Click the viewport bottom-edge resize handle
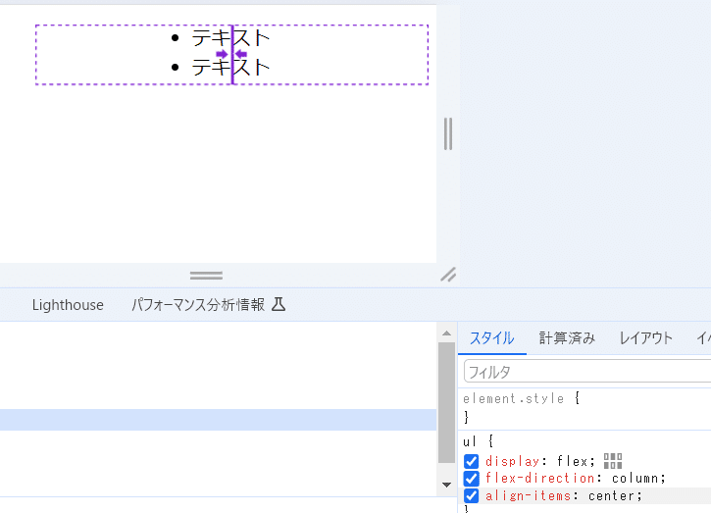This screenshot has width=711, height=513. pyautogui.click(x=206, y=276)
